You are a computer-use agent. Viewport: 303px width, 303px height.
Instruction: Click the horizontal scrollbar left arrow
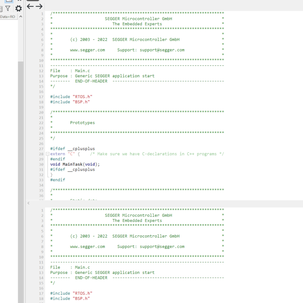(28, 203)
